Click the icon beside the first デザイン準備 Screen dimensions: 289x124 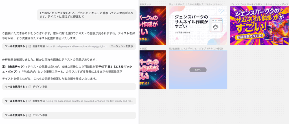tap(30, 87)
